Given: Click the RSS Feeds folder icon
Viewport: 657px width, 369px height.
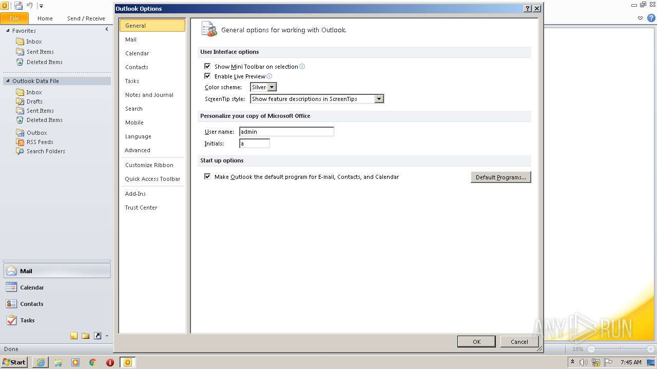Looking at the screenshot, I should (20, 142).
